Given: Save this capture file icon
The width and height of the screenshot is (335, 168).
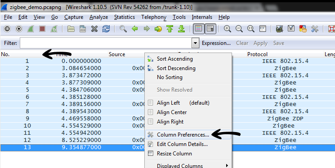Looking at the screenshot, I should point(83,29).
